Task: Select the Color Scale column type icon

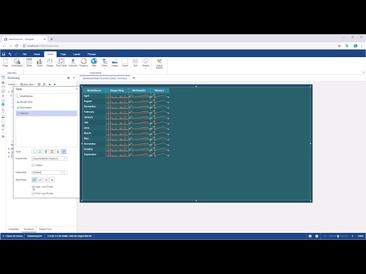Action: pyautogui.click(x=52, y=152)
